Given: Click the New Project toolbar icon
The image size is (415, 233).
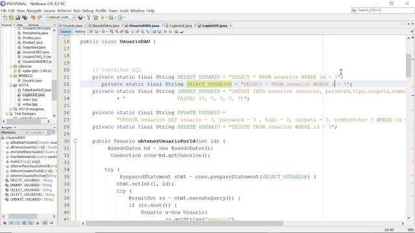Looking at the screenshot, I should (x=12, y=17).
